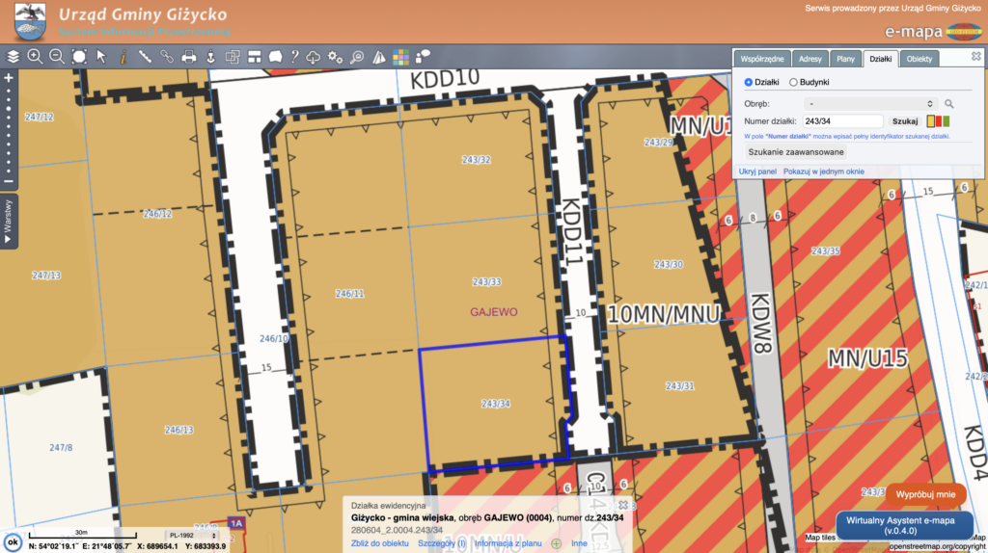Click the openstreetmap.org/copyright link

tap(938, 546)
